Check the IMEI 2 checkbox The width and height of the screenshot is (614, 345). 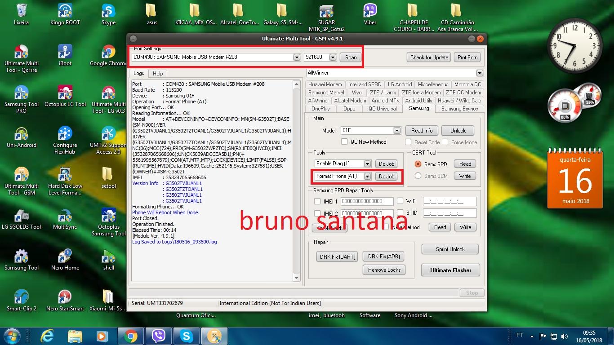pyautogui.click(x=317, y=213)
